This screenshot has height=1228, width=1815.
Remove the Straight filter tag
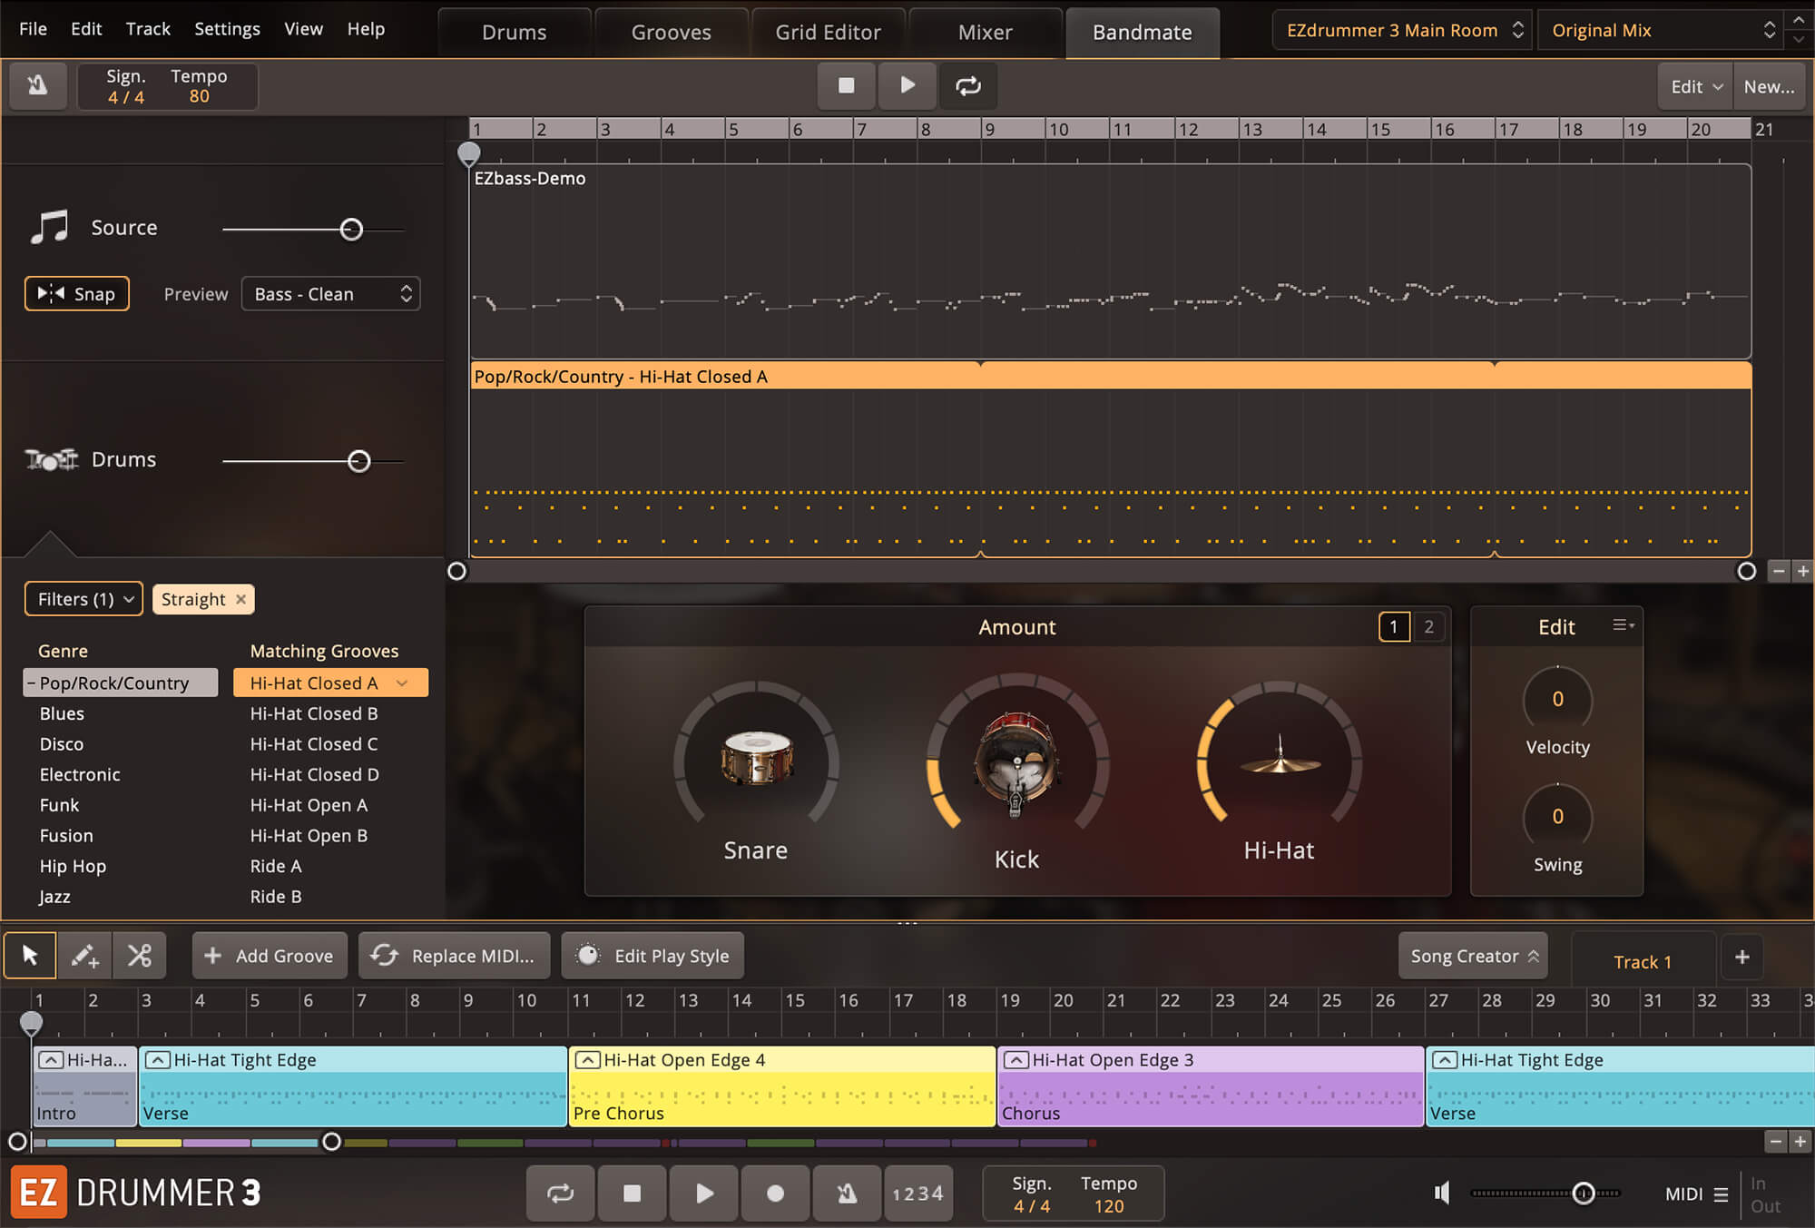[x=240, y=599]
